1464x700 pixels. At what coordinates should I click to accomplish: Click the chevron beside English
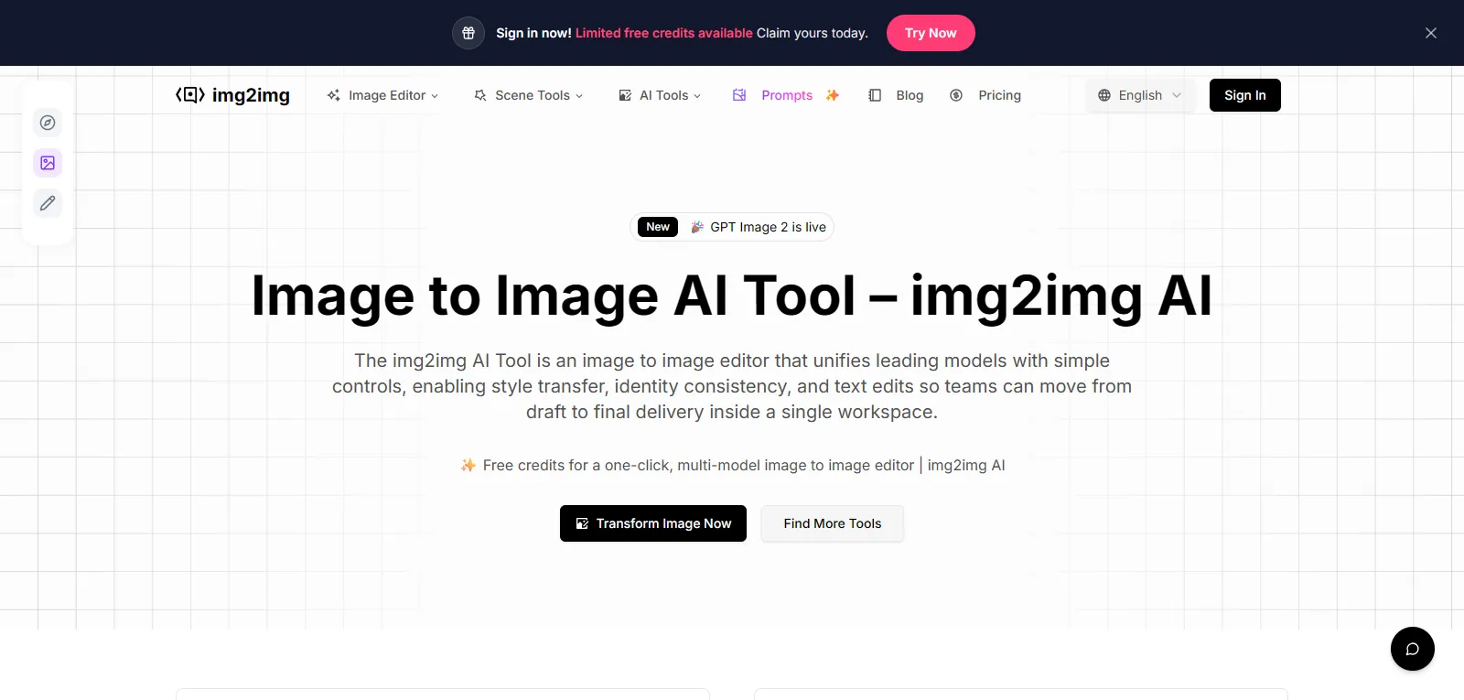[x=1177, y=95]
